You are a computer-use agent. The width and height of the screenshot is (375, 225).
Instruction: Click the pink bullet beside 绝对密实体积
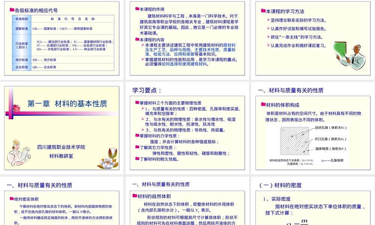click(12, 198)
